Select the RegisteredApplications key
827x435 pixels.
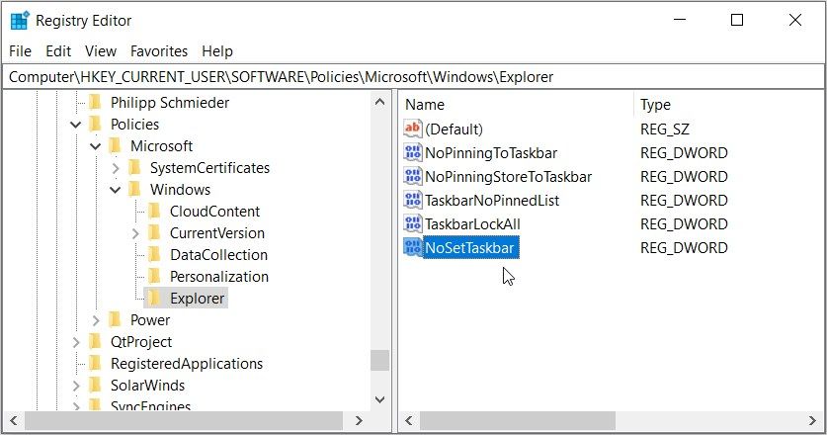click(x=187, y=364)
